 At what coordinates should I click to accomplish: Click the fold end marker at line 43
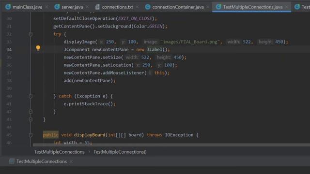coord(31,119)
